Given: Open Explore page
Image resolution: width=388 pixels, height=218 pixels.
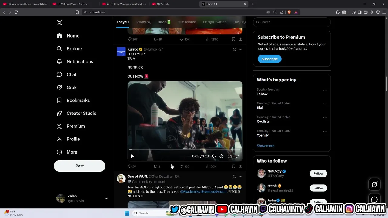Looking at the screenshot, I should pos(69,49).
